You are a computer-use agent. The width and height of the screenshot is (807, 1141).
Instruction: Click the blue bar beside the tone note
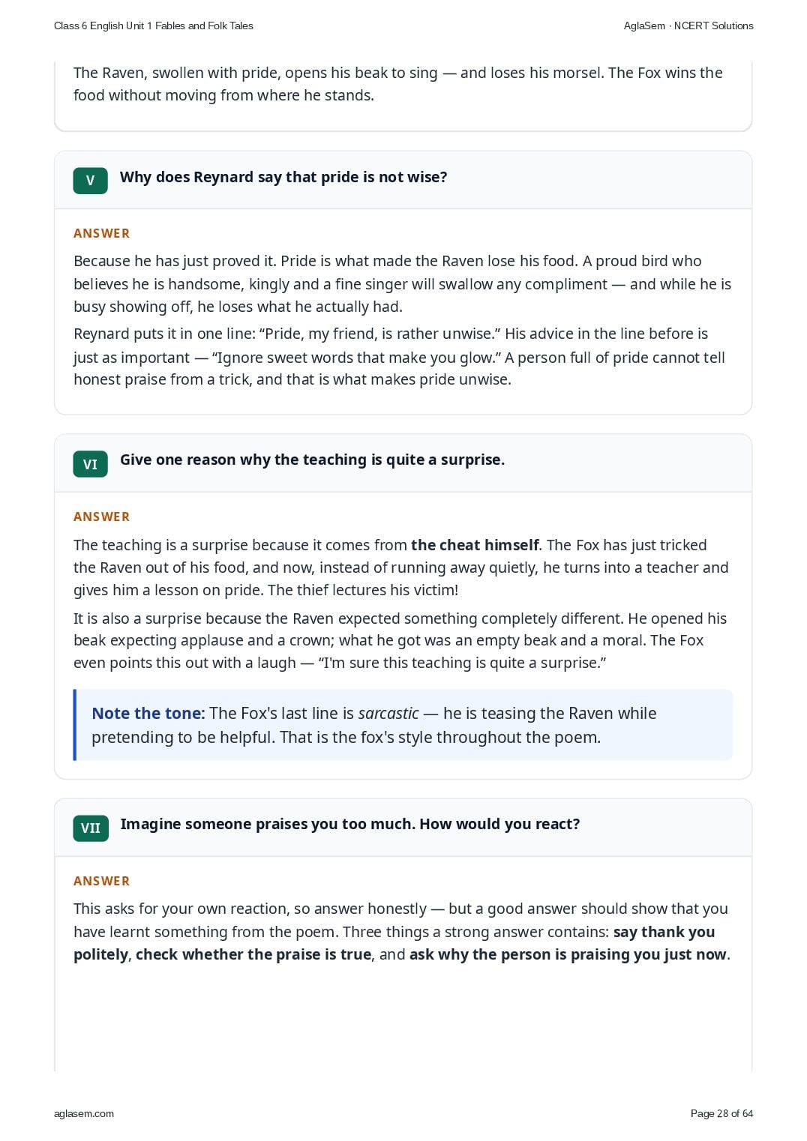(75, 725)
